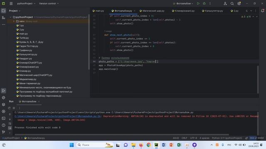Switch to Калькулятор.py editor tab
The width and height of the screenshot is (266, 149).
coord(212,11)
